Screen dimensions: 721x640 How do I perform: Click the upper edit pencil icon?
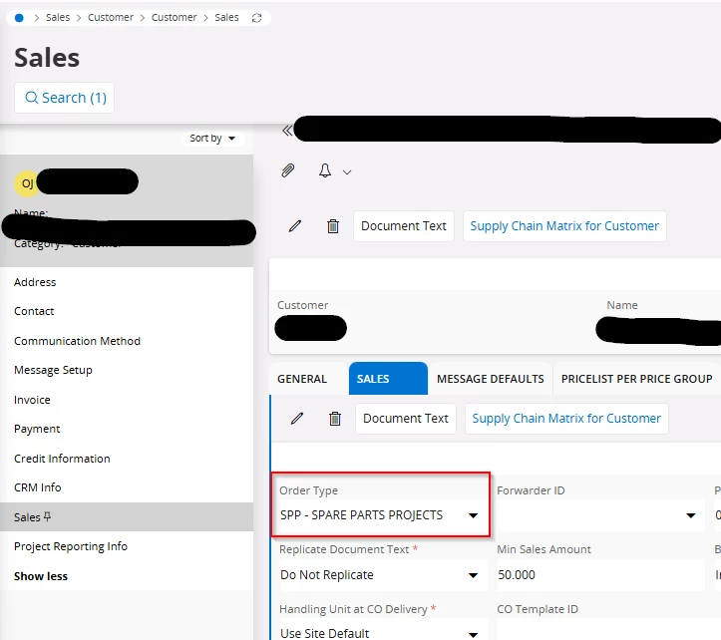[295, 225]
